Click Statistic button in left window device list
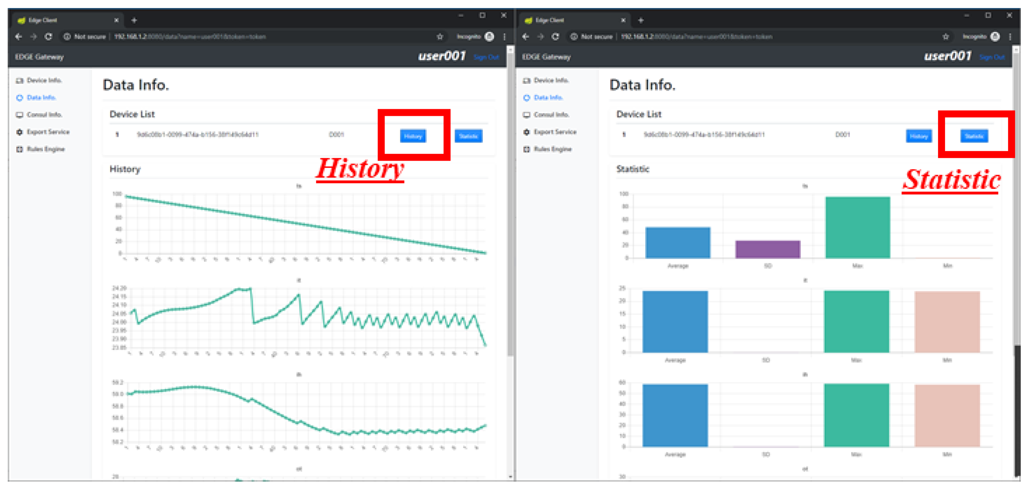Image resolution: width=1033 pixels, height=489 pixels. (468, 136)
